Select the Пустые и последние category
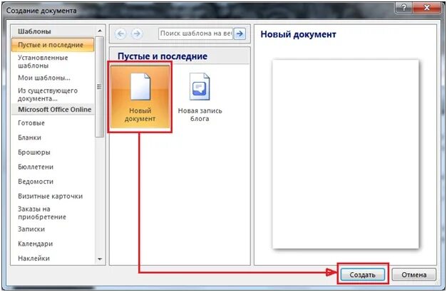 tap(53, 45)
